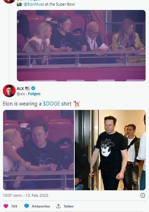Open the $DOGE cashtag link
Screen dimensions: 149x212
coord(52,104)
